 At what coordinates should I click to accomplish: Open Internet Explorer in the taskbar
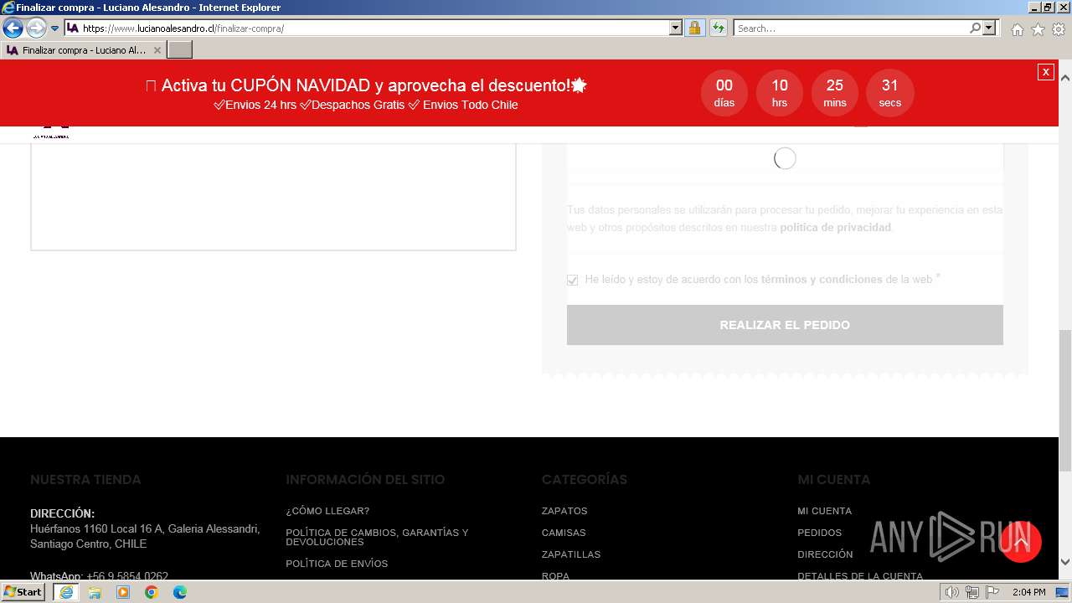point(66,592)
